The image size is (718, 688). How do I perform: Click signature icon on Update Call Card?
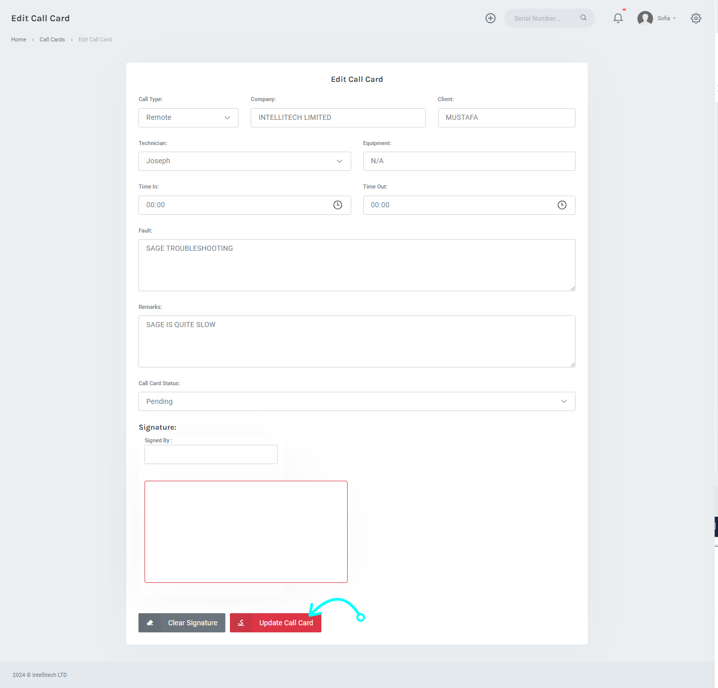[241, 623]
